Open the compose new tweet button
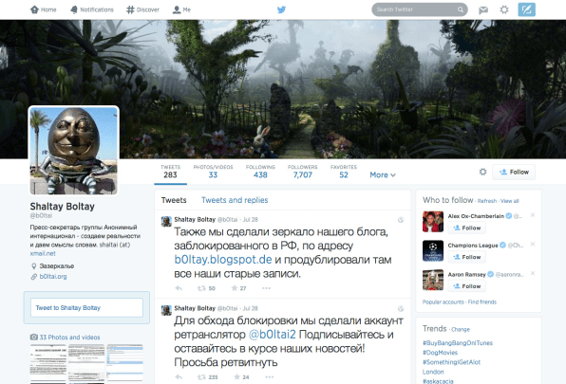The image size is (566, 384). (x=526, y=9)
